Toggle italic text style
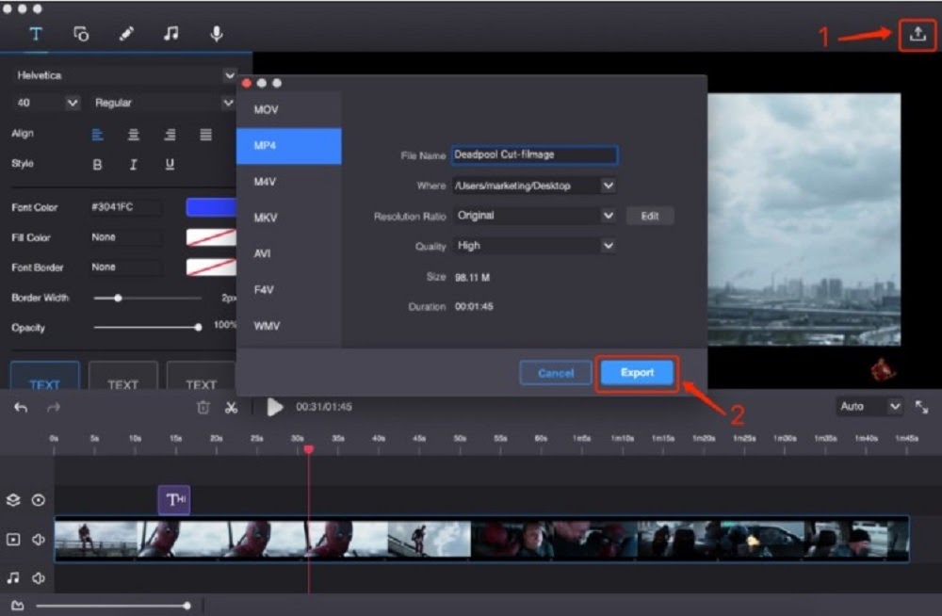 coord(134,164)
